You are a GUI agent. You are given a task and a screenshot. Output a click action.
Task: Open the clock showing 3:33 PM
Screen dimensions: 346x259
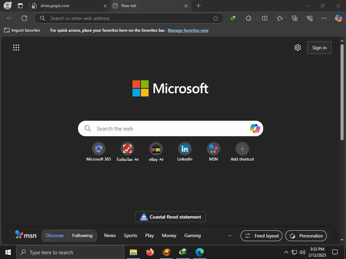(317, 252)
